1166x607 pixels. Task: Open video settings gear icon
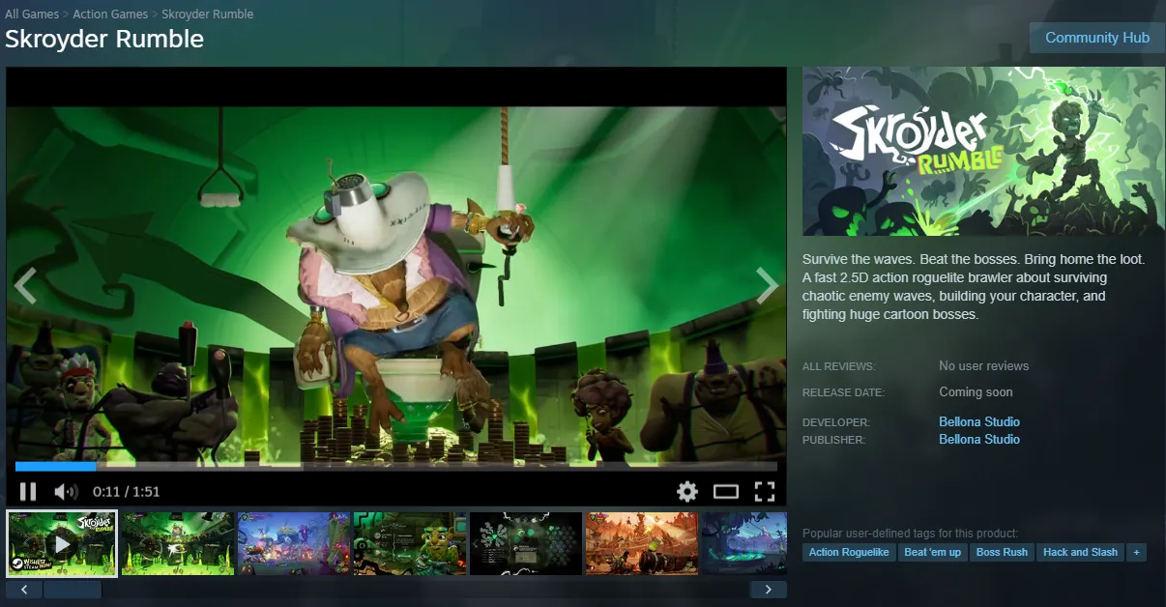pyautogui.click(x=687, y=492)
